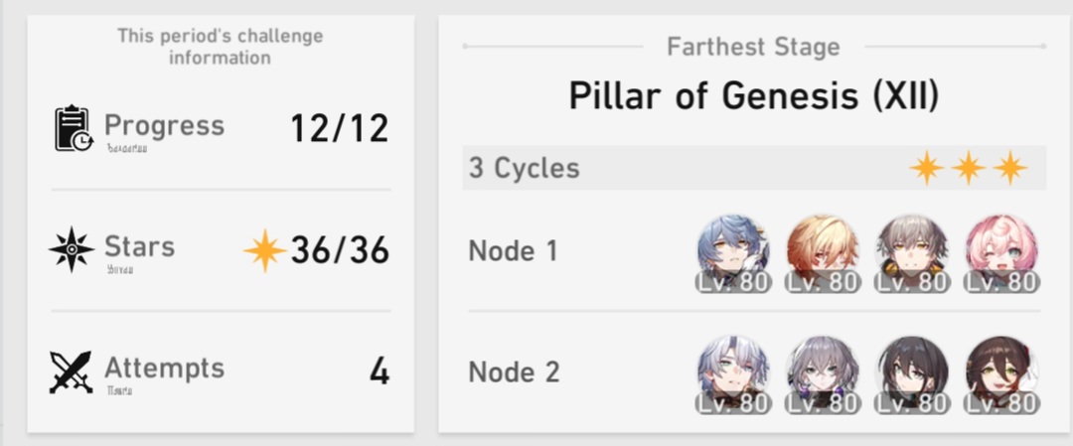Select Node 2 brown-haired character avatar
The width and height of the screenshot is (1073, 446).
(1001, 374)
